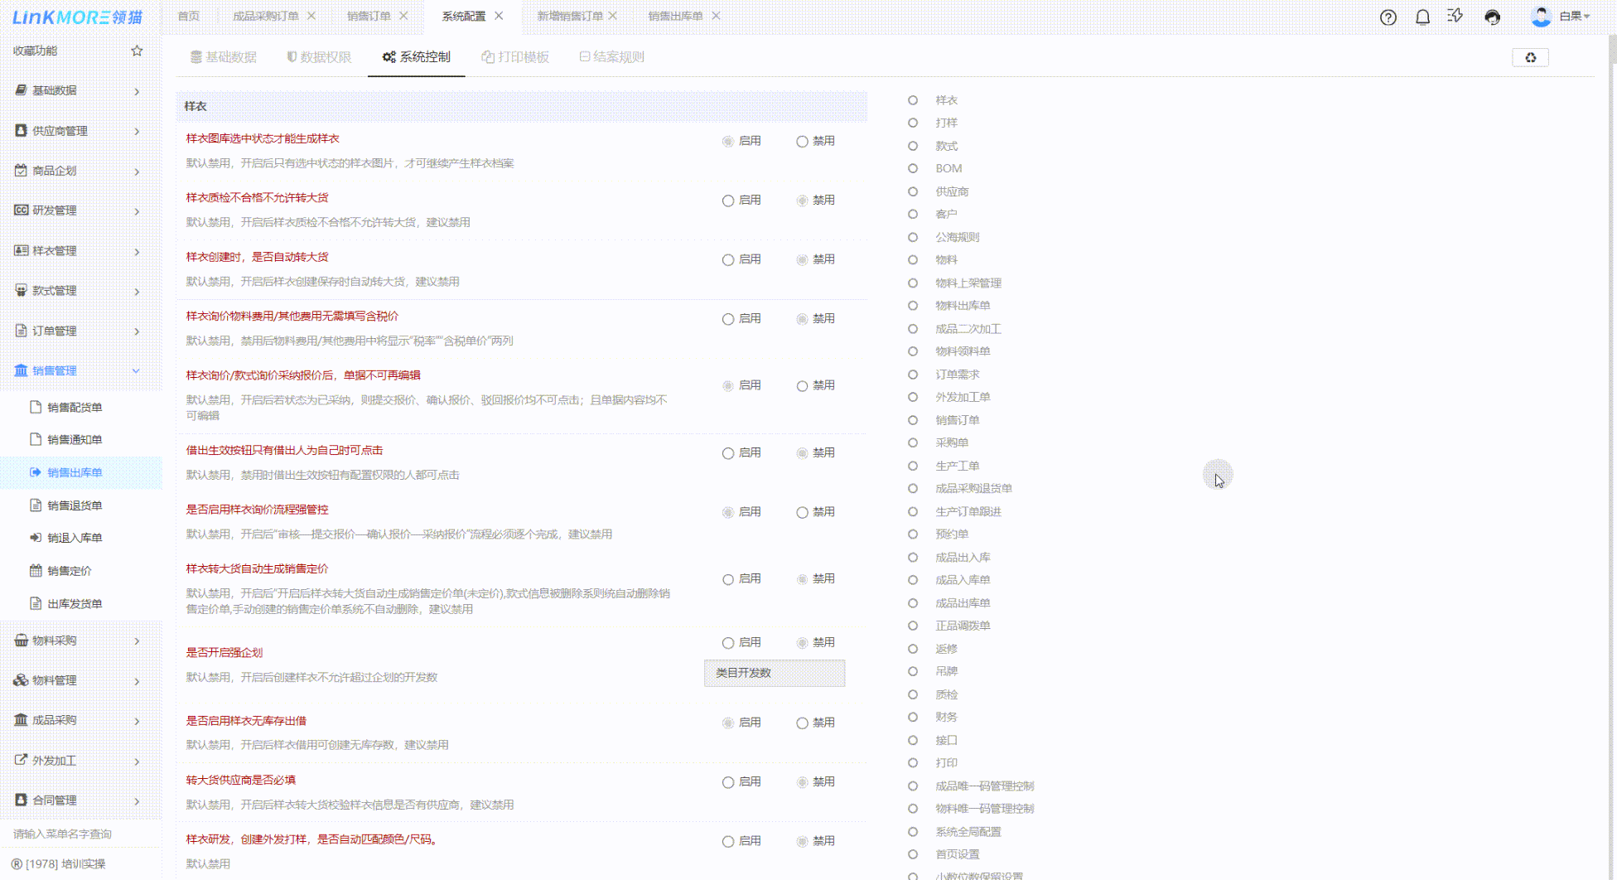Jump to the 销售订单 section anchor
1617x880 pixels.
tap(957, 420)
